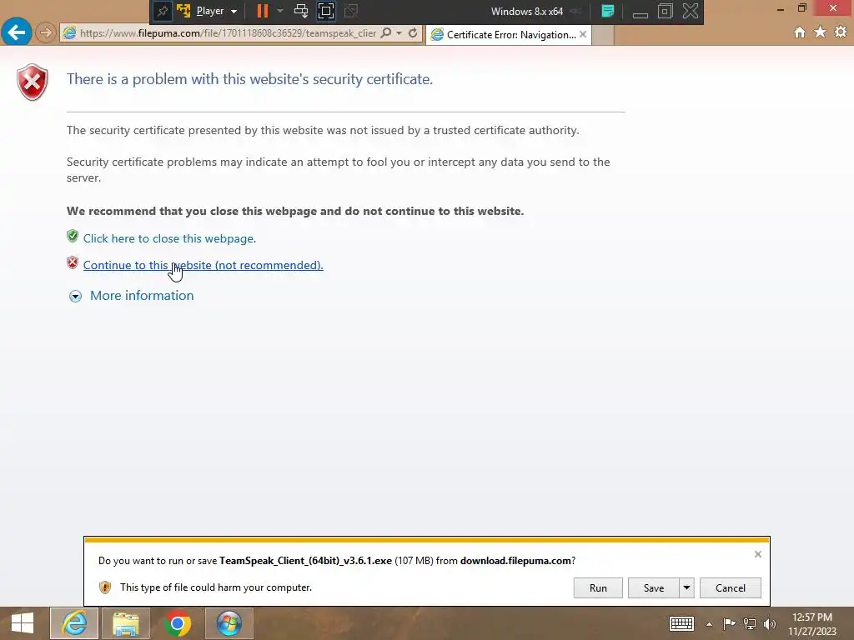Screen dimensions: 854x640
Task: Open File Explorer from the taskbar
Action: 126,623
